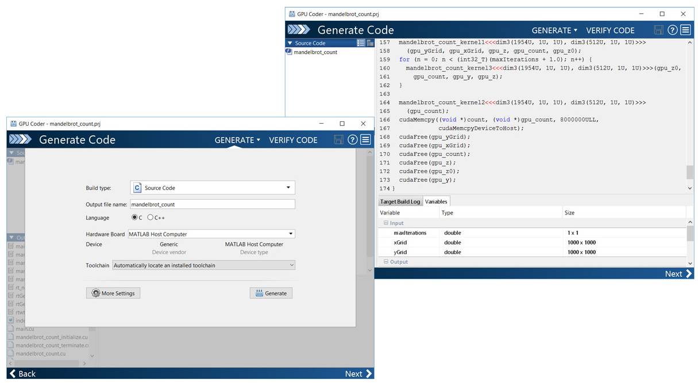
Task: Click the Generate button
Action: (x=271, y=293)
